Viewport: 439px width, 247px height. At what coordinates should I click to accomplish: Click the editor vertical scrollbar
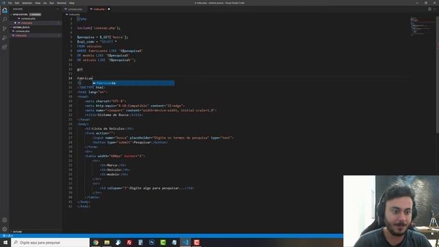tap(438, 75)
